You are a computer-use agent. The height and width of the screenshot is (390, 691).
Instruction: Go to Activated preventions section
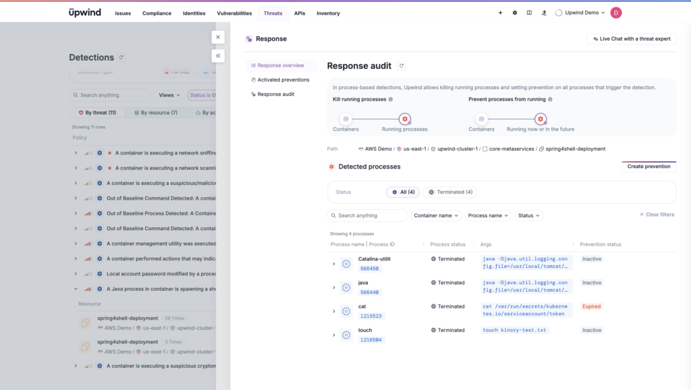[x=280, y=80]
